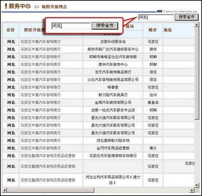This screenshot has width=202, height=196.
Task: Click the 沧州 city cell
Action: coord(153,95)
